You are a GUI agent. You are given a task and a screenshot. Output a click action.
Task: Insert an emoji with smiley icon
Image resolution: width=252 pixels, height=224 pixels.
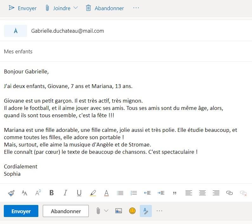coord(132,211)
